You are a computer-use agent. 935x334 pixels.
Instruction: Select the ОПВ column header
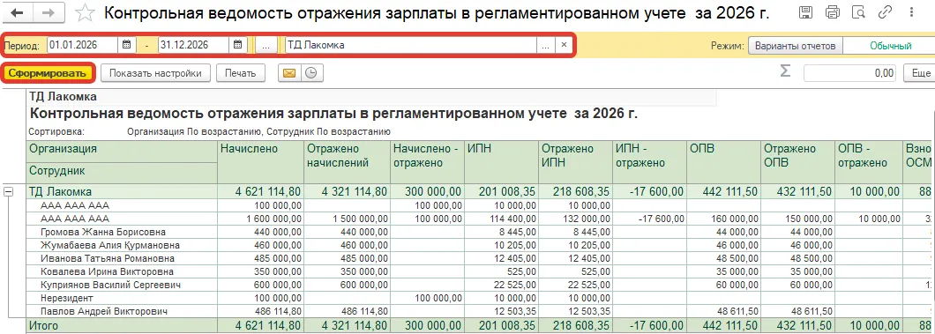[723, 162]
